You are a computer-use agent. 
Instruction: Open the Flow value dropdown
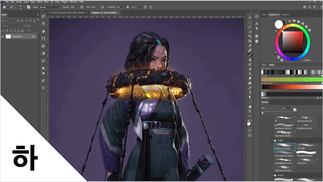(98, 7)
